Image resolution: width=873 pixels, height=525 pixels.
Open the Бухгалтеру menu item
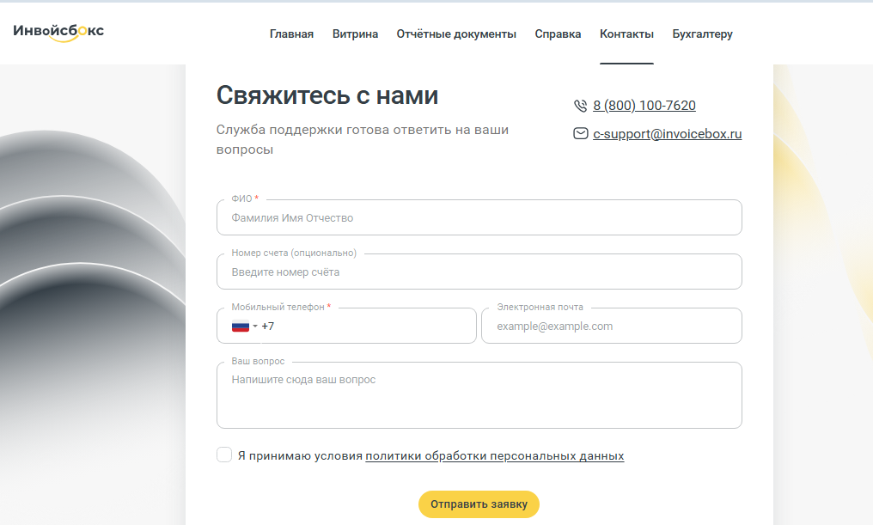[702, 34]
